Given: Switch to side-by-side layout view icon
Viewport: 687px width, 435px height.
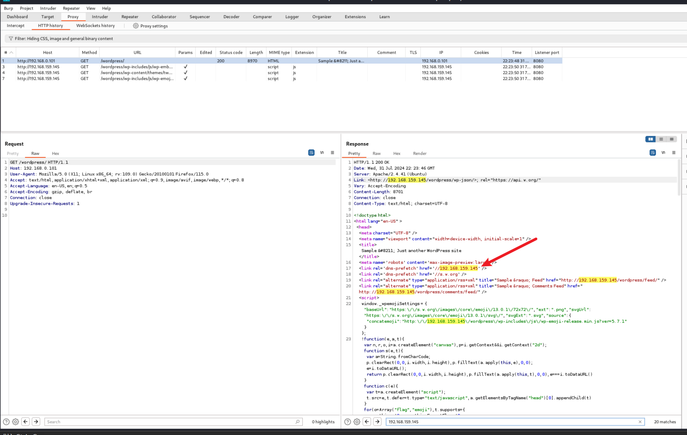Looking at the screenshot, I should pos(651,139).
